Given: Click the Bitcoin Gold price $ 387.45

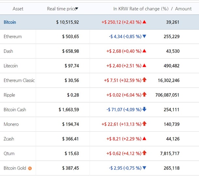Looking at the screenshot, I should pos(70,168).
